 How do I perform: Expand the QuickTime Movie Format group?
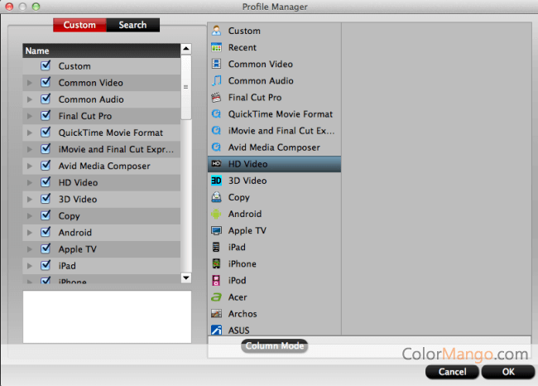(x=30, y=133)
